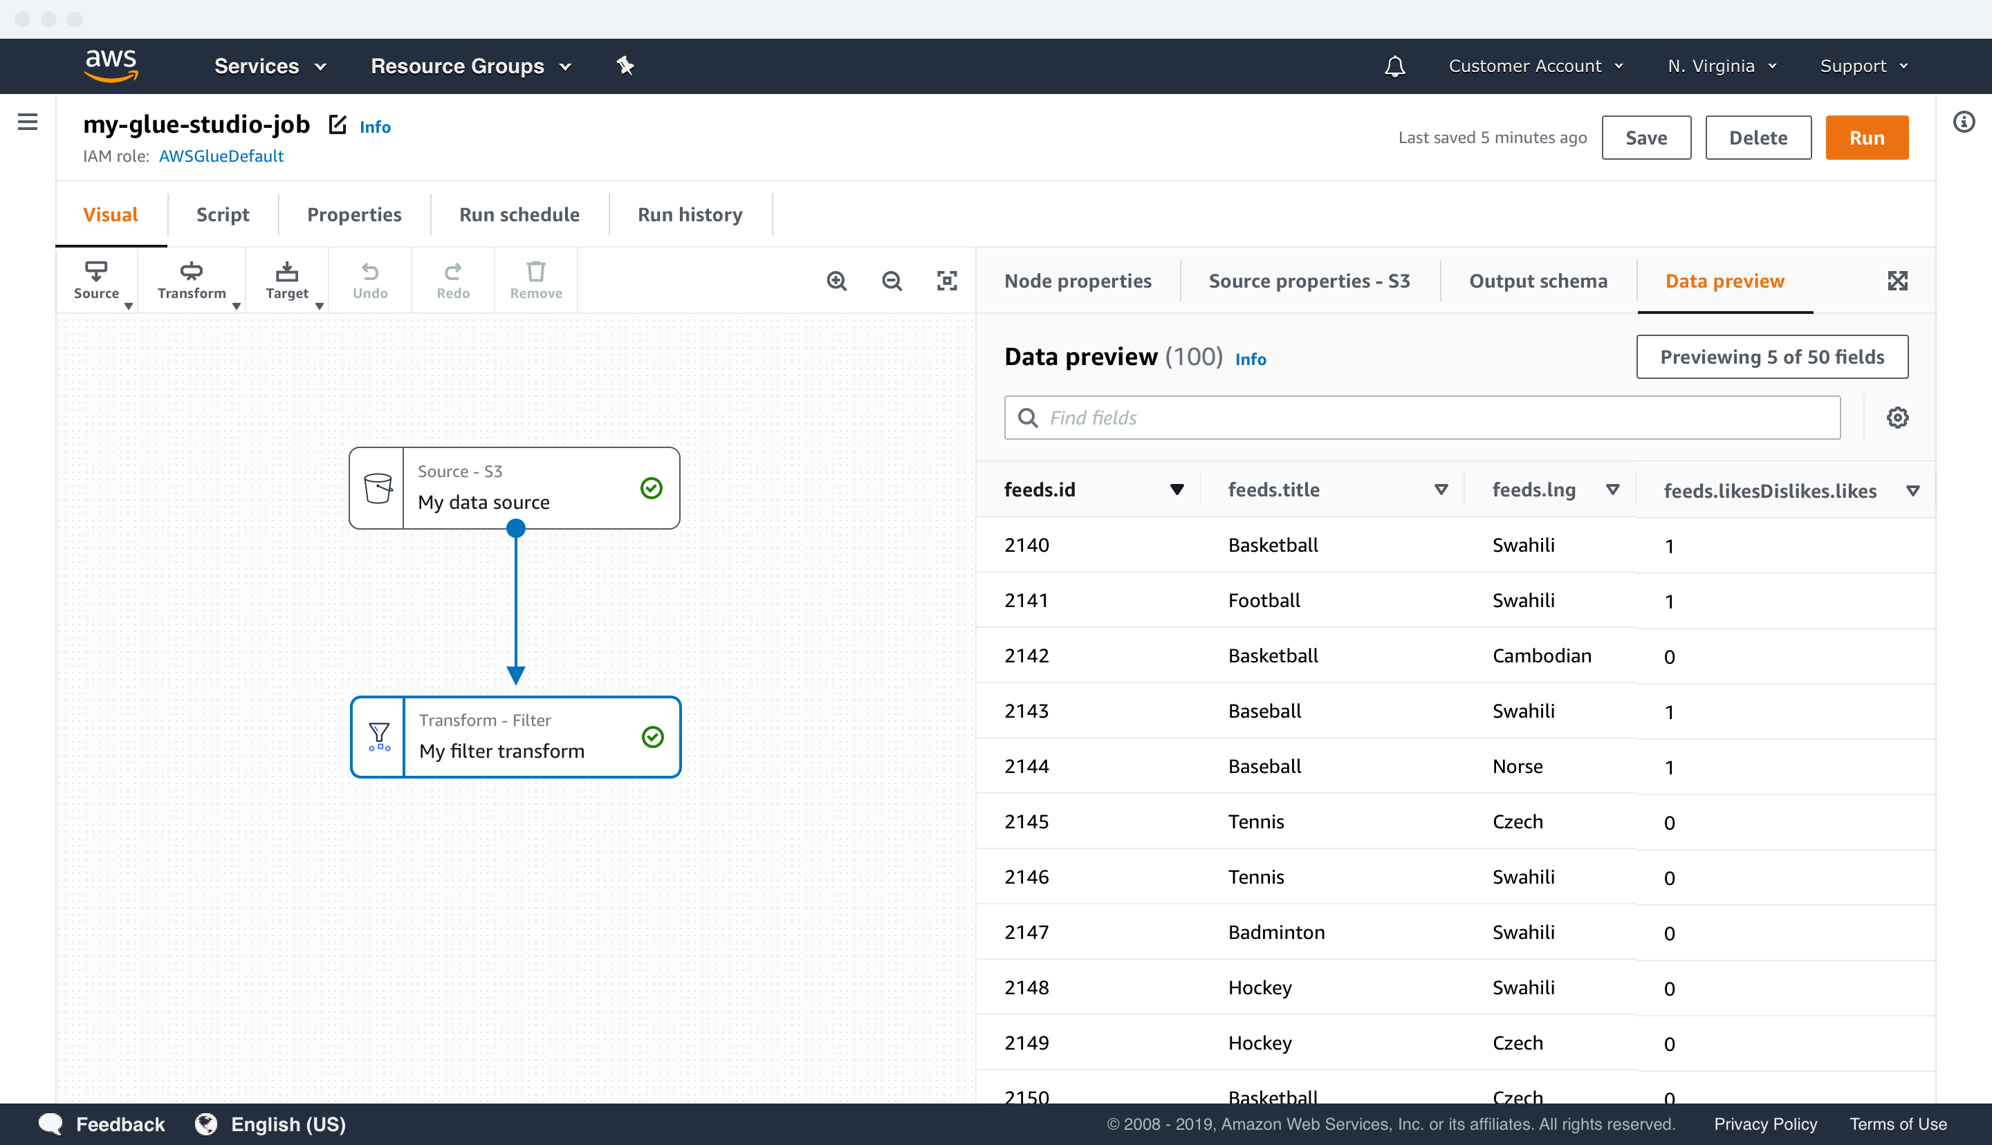Screen dimensions: 1992x1145
Task: Edit job name with pencil icon
Action: pos(338,124)
